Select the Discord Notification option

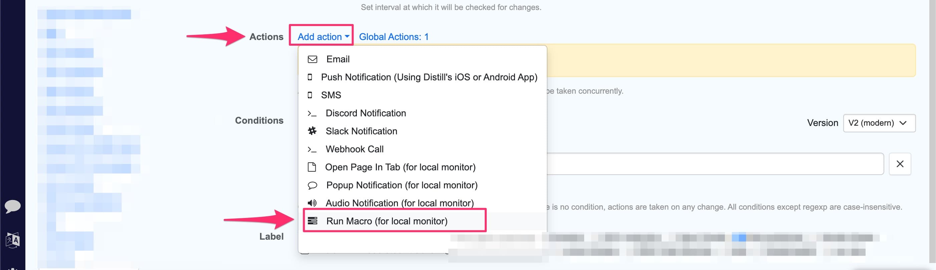(x=366, y=113)
